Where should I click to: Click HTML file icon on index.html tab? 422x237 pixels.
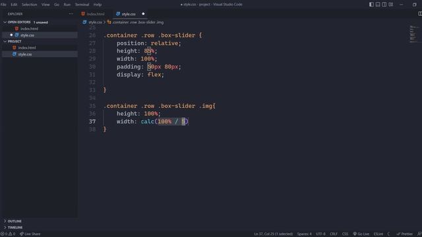(x=83, y=14)
